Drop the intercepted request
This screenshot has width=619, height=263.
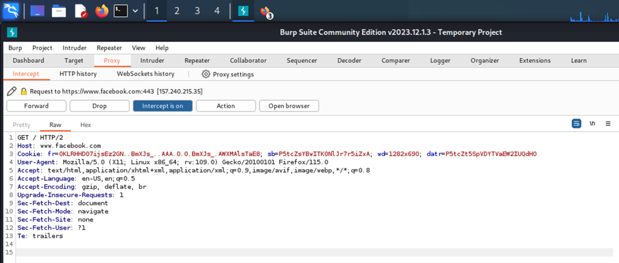[99, 106]
